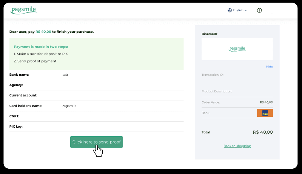Click the Card holder's name value Pagsmile
The image size is (302, 174).
click(x=69, y=106)
